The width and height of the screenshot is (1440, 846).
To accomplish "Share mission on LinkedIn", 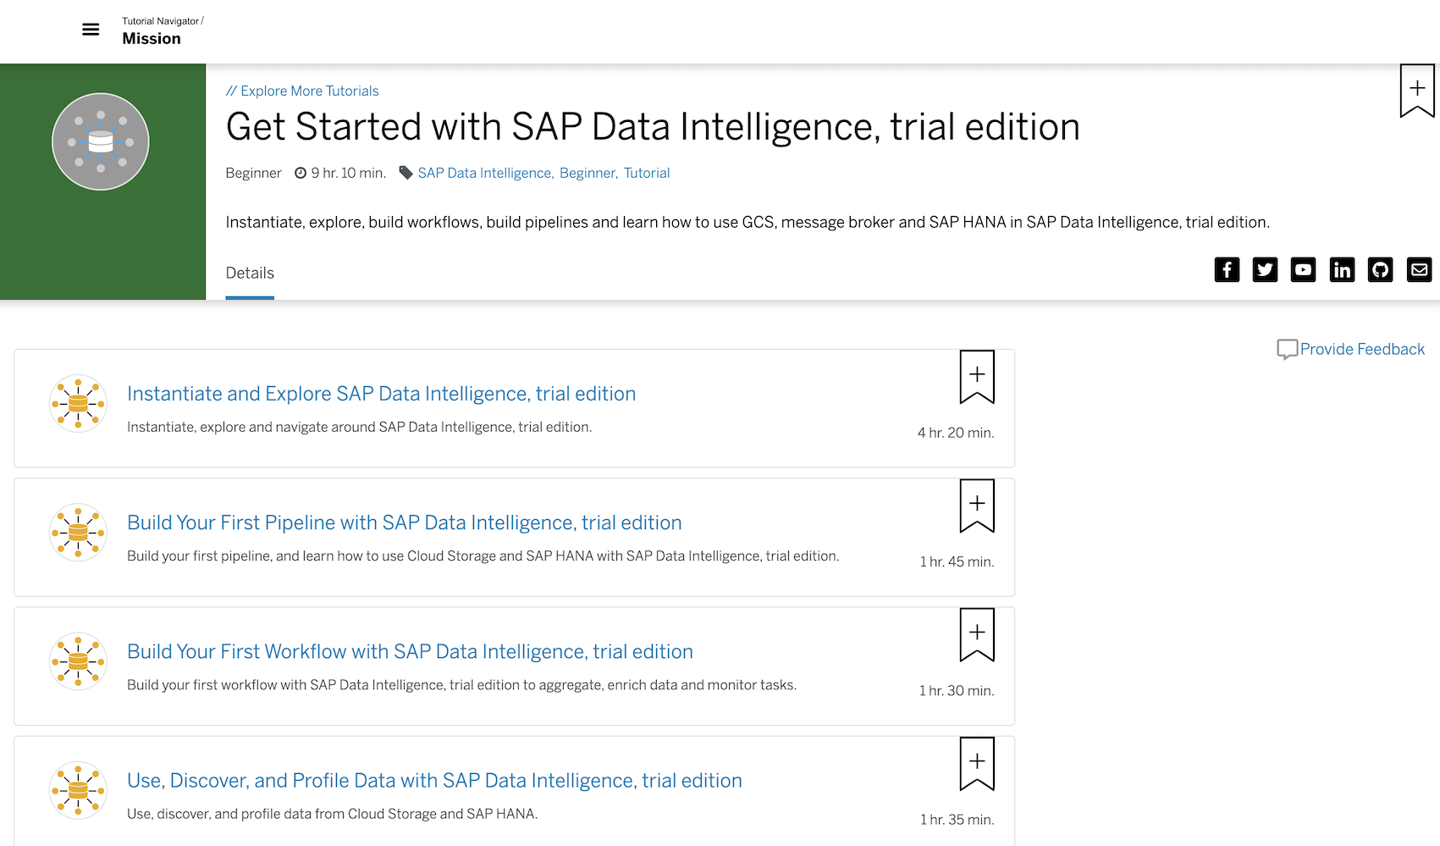I will pos(1342,269).
